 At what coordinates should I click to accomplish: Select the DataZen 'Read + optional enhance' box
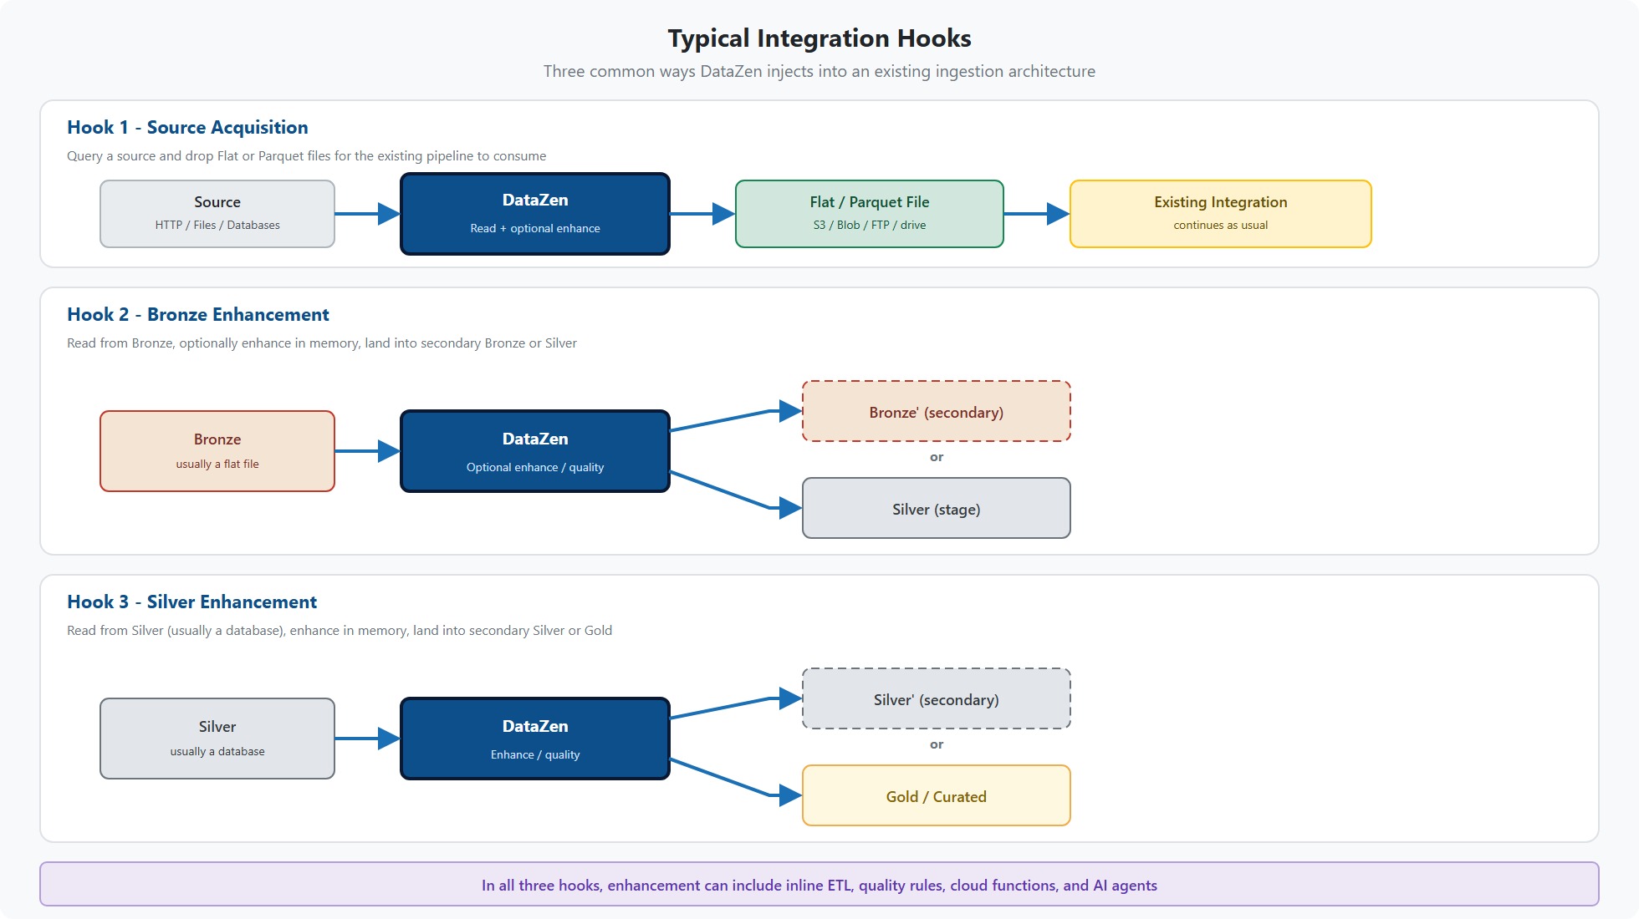(x=535, y=214)
